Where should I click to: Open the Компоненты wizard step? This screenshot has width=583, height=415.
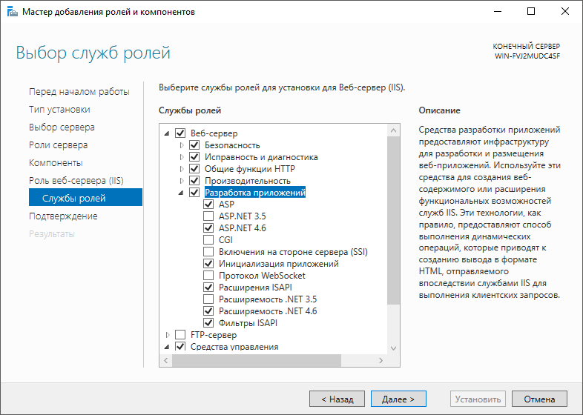(x=56, y=163)
